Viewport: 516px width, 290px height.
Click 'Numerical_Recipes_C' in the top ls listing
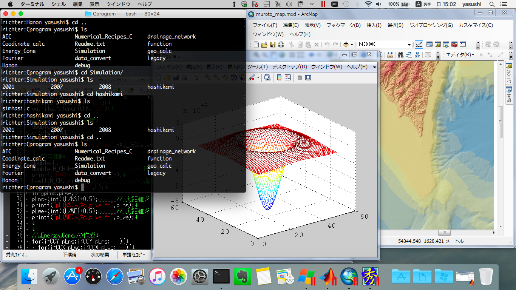coord(104,37)
